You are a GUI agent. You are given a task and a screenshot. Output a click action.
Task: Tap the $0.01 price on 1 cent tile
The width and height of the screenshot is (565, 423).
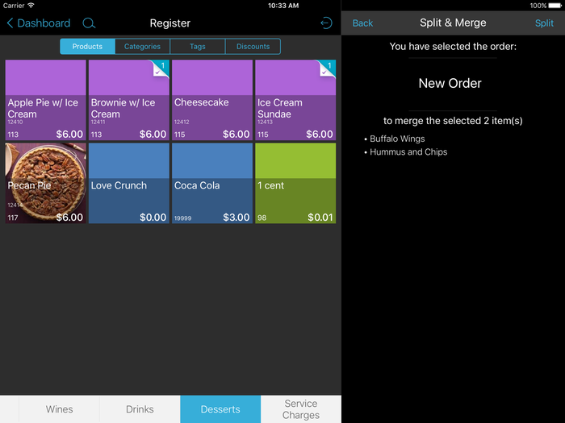pyautogui.click(x=320, y=218)
